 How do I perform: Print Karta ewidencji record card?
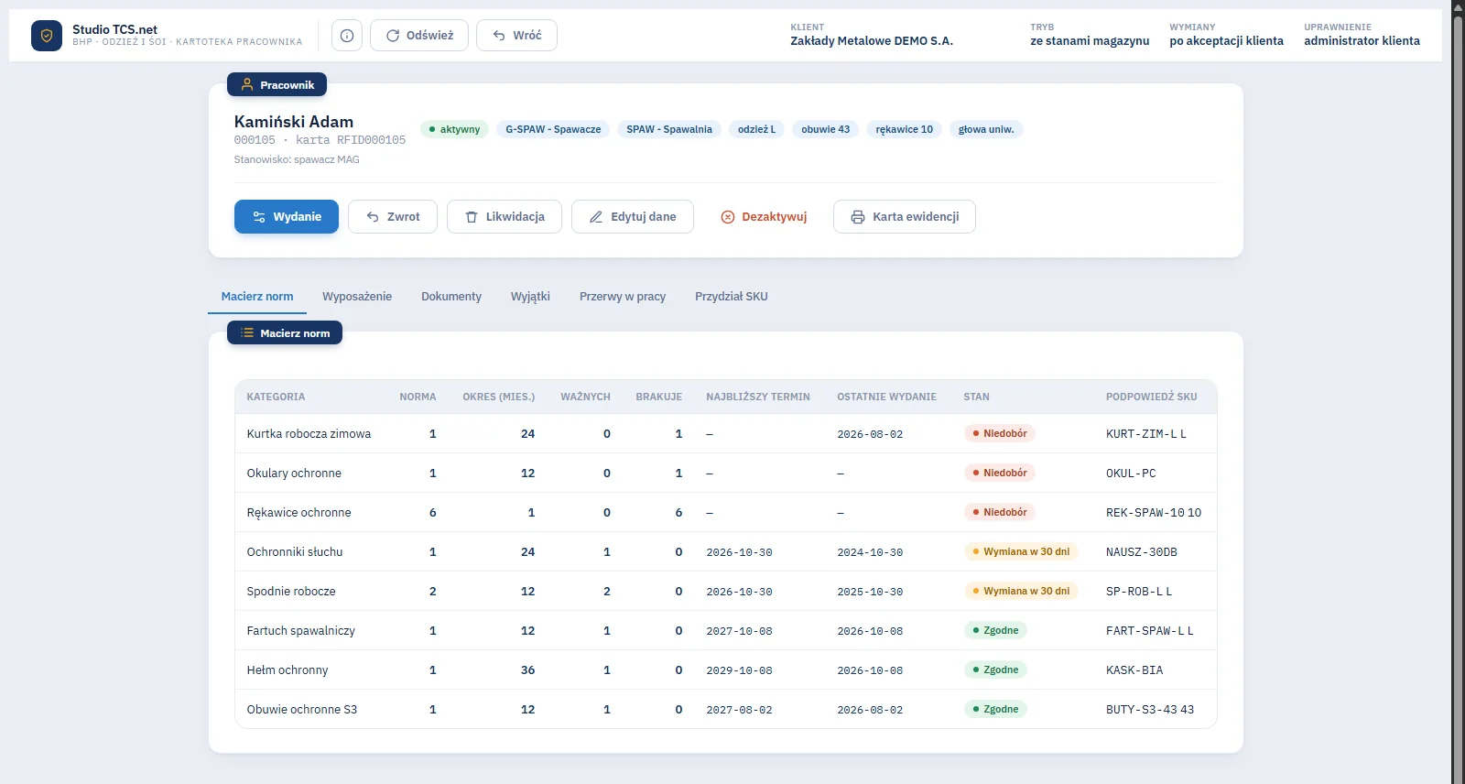tap(905, 217)
